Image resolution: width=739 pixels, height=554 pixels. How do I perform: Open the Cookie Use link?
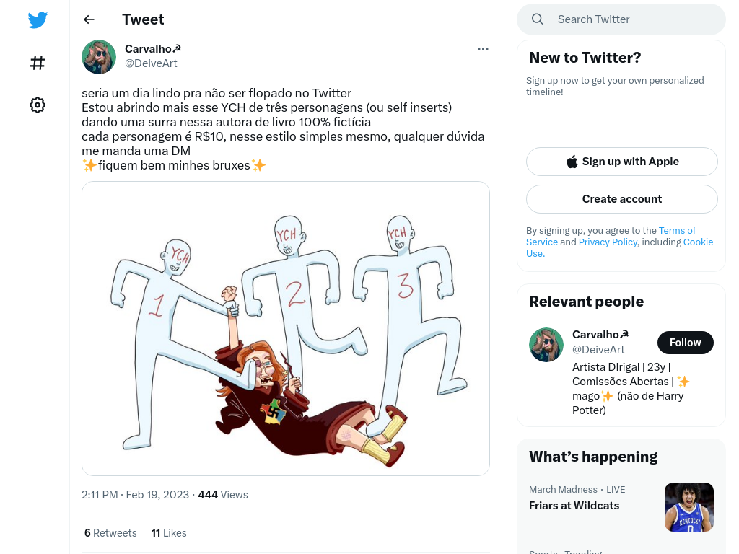click(619, 248)
